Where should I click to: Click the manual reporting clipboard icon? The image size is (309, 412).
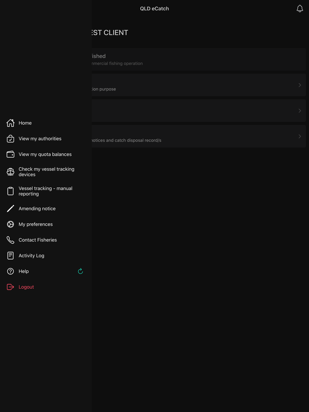[11, 191]
